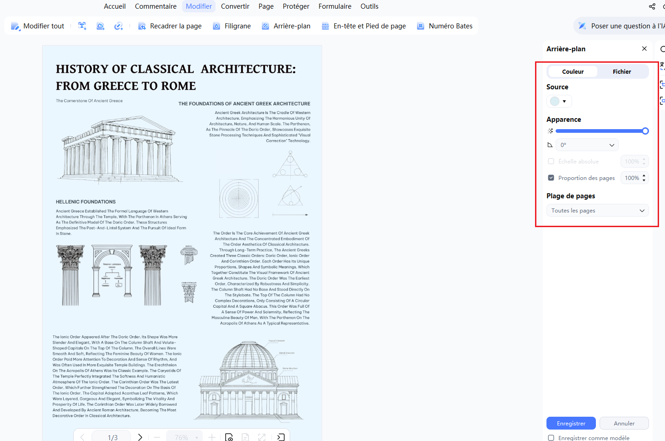Click the Enregistrer button
The height and width of the screenshot is (441, 665).
coord(571,423)
